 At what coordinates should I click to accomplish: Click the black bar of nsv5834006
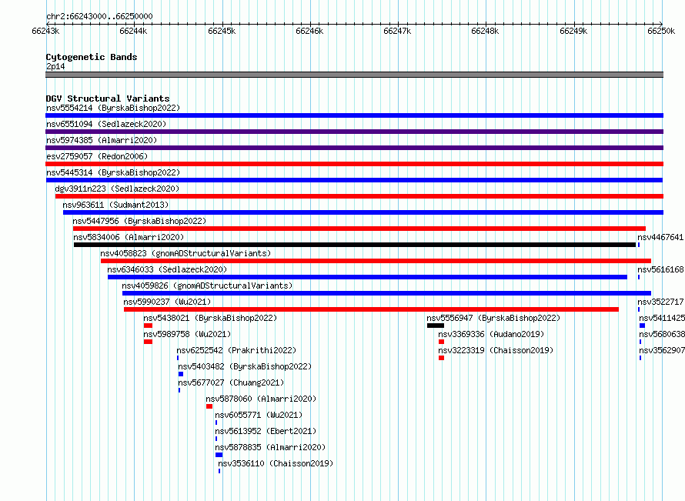click(355, 245)
